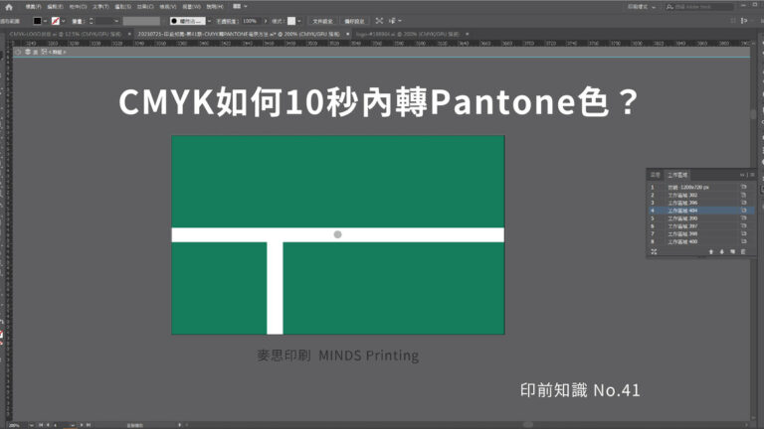Open the fill color dropdown

pyautogui.click(x=43, y=20)
